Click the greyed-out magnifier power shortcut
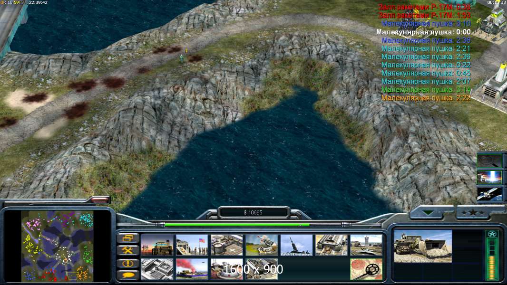 click(489, 161)
